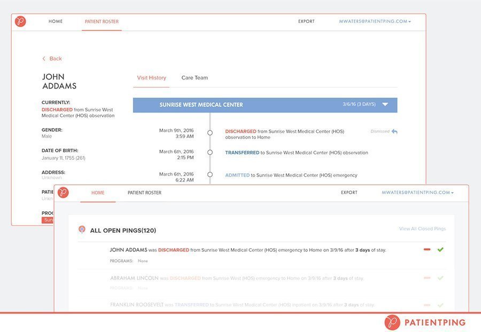This screenshot has height=332, width=481.
Task: Open the mwaters@patientping.com account menu
Action: [374, 21]
